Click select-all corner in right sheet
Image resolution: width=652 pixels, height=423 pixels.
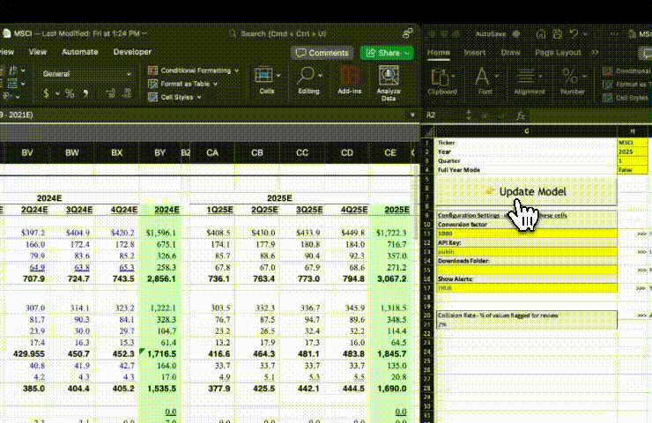click(428, 131)
